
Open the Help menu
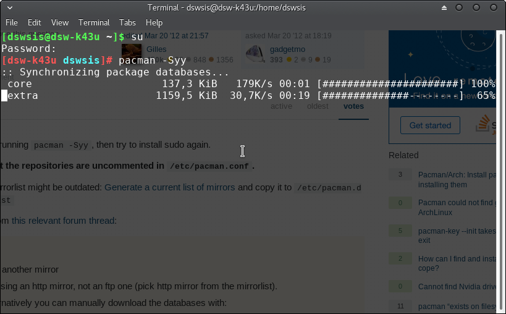pos(154,22)
